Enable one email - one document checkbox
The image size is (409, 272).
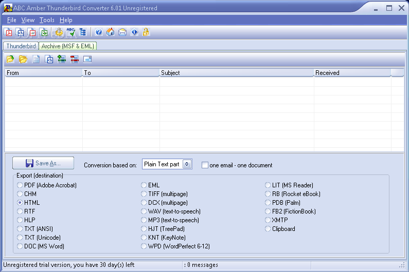click(205, 165)
